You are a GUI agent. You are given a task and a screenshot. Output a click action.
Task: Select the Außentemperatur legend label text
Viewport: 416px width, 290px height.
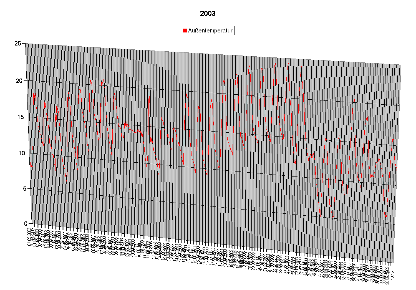tap(210, 31)
